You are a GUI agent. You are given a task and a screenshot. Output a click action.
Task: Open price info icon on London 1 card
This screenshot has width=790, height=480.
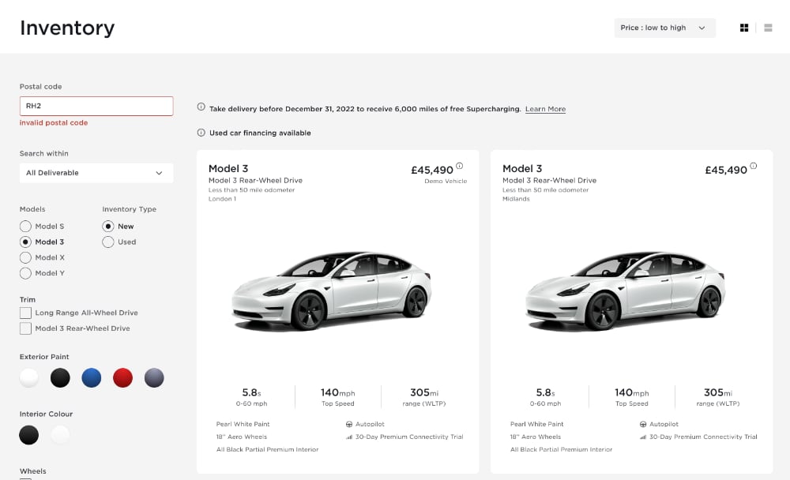tap(460, 166)
